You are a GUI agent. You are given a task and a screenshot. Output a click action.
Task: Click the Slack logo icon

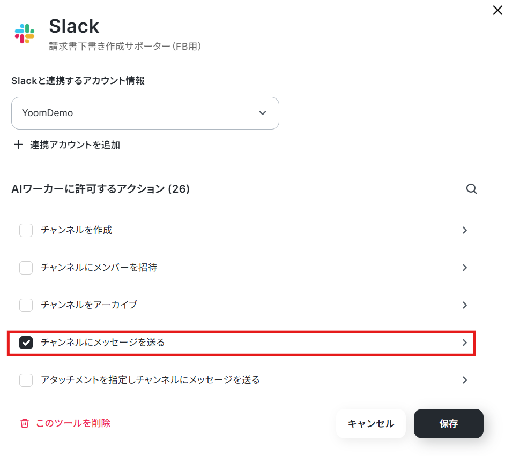coord(25,33)
